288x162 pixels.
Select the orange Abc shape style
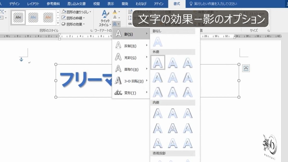pos(48,17)
